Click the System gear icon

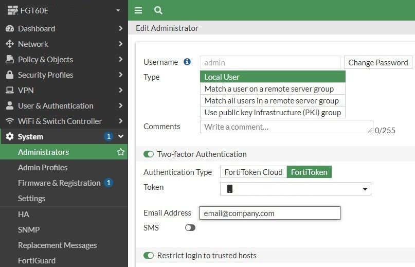[9, 137]
